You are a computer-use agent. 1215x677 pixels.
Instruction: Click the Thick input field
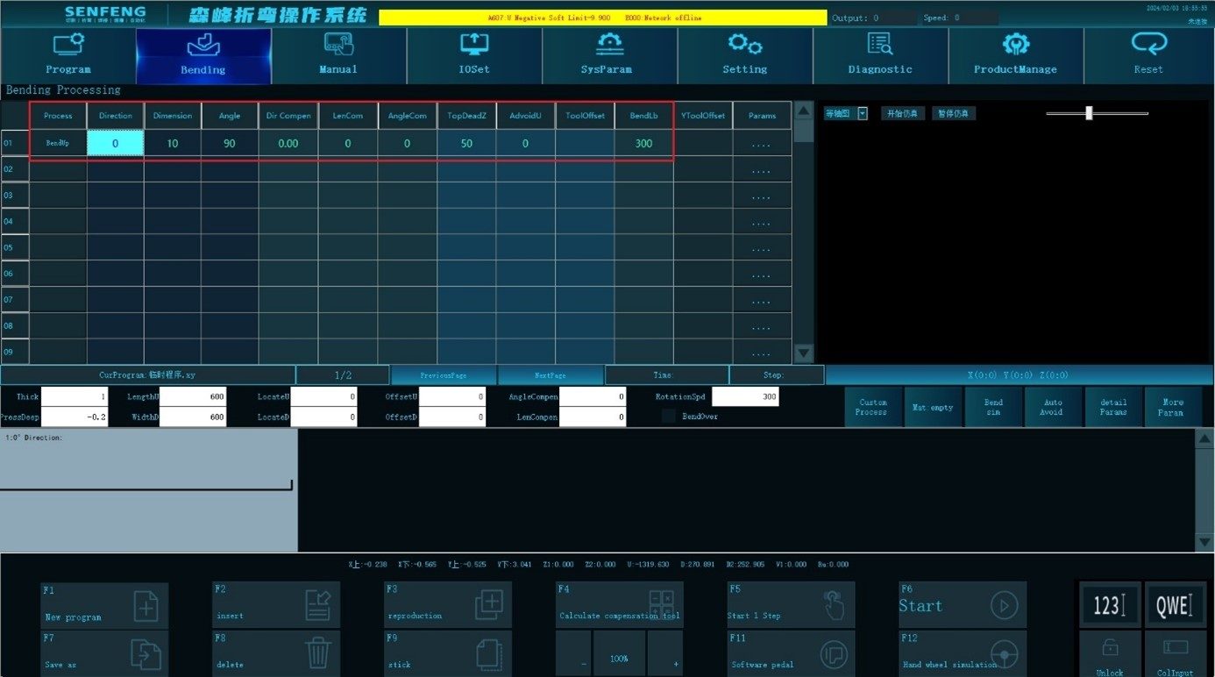click(75, 397)
